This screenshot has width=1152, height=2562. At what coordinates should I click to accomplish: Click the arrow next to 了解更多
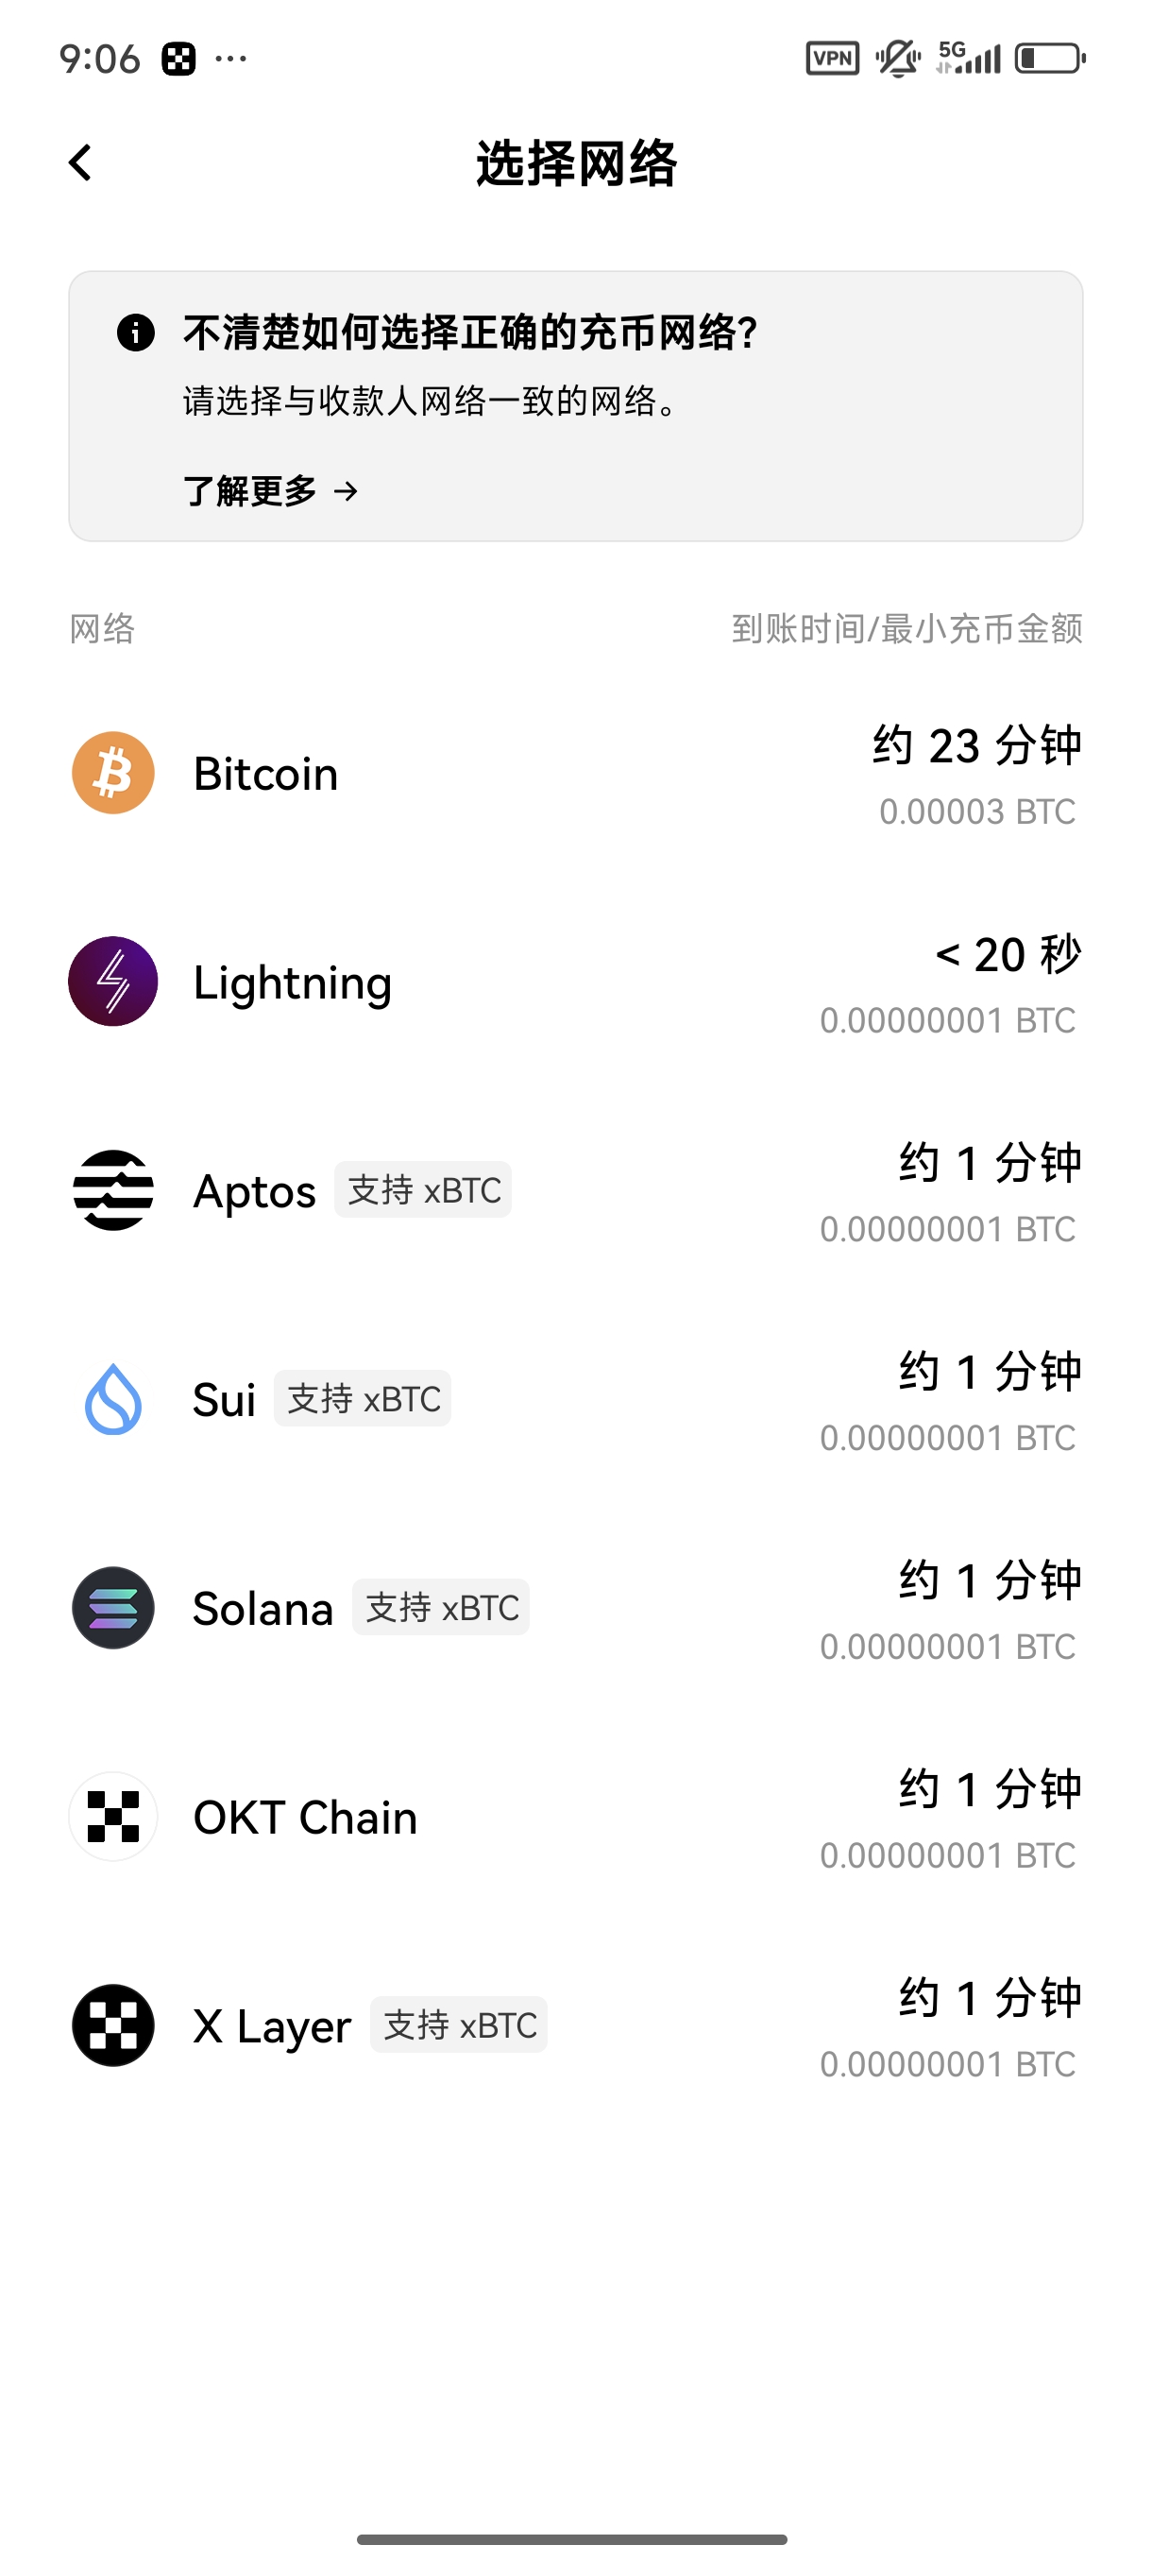346,490
